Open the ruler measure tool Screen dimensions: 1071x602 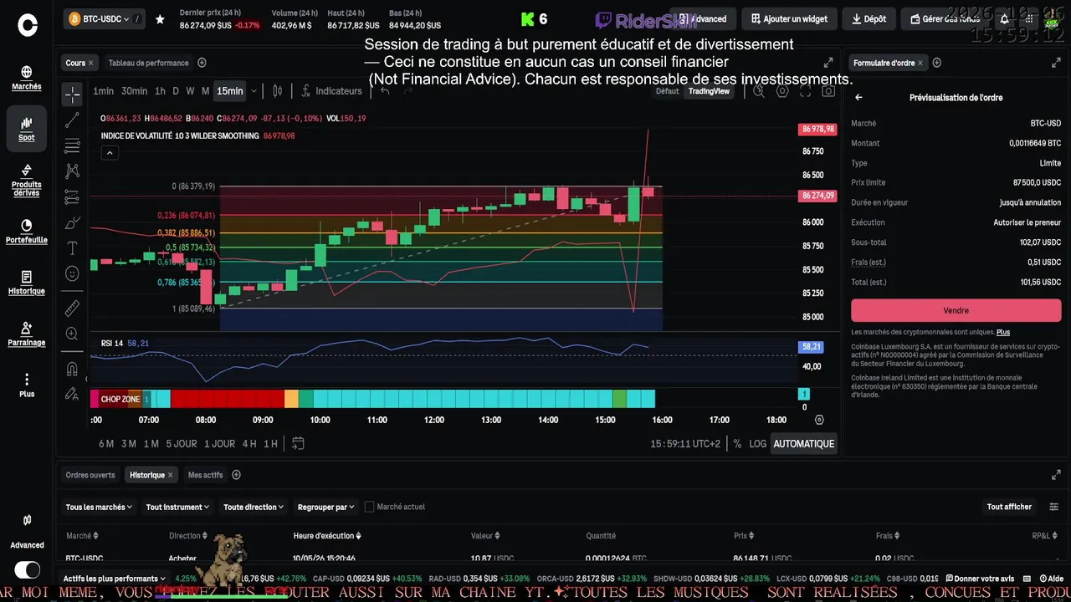72,308
